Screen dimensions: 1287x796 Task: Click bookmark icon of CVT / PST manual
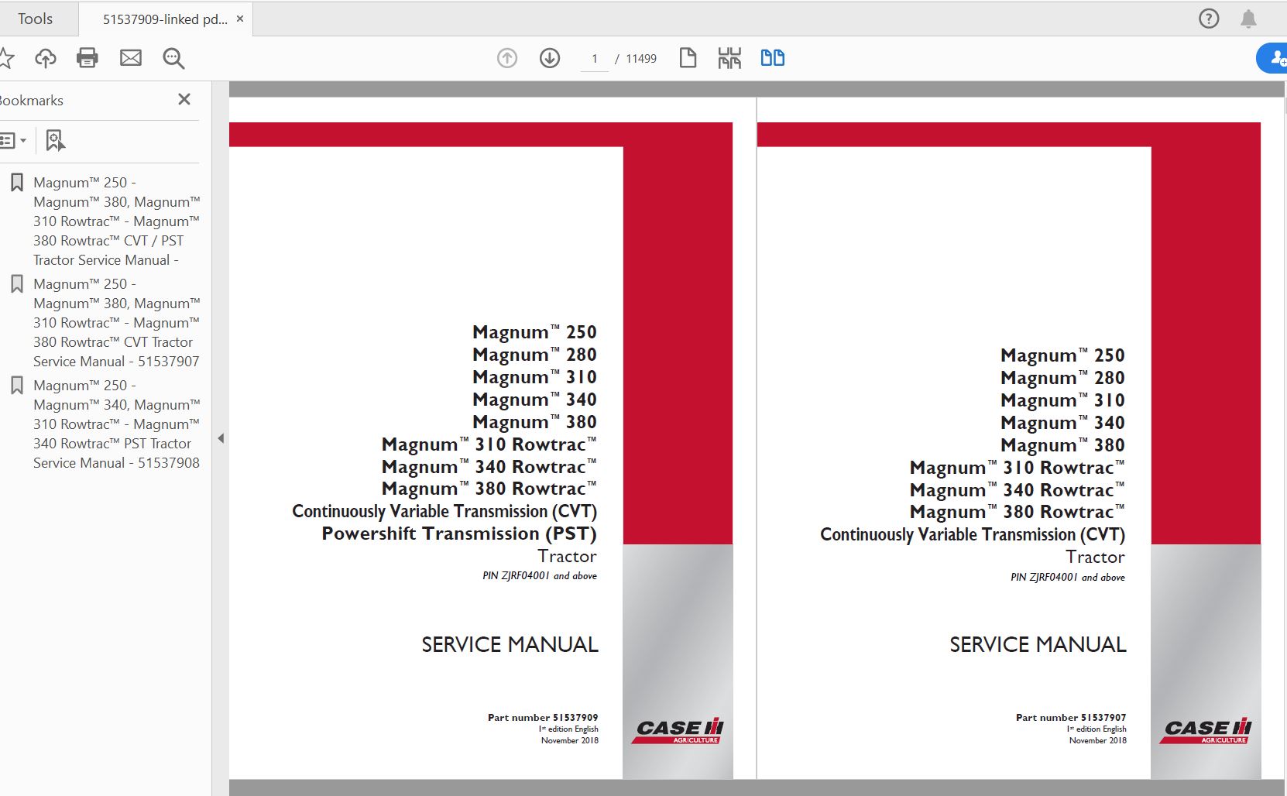[17, 183]
